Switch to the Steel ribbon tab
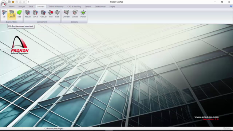Image resolution: width=233 pixels, height=131 pixels. point(31,7)
